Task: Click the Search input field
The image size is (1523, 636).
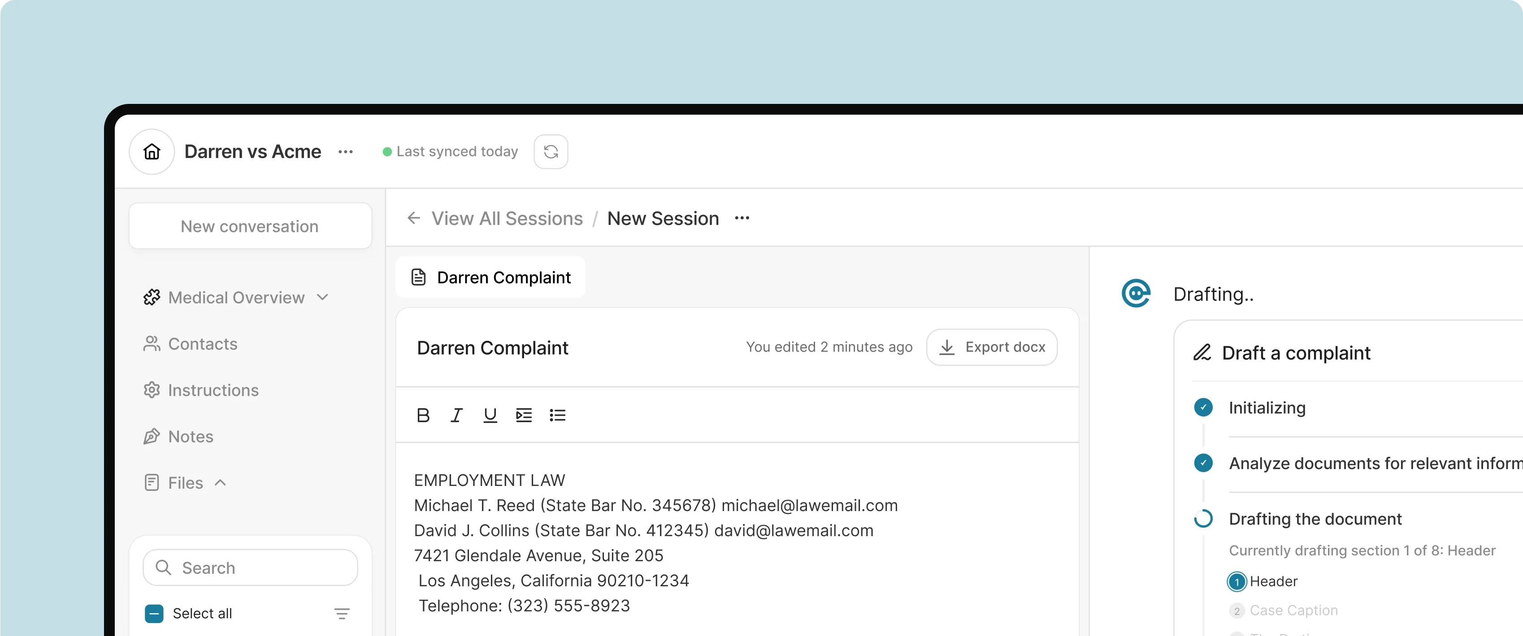Action: pos(250,567)
